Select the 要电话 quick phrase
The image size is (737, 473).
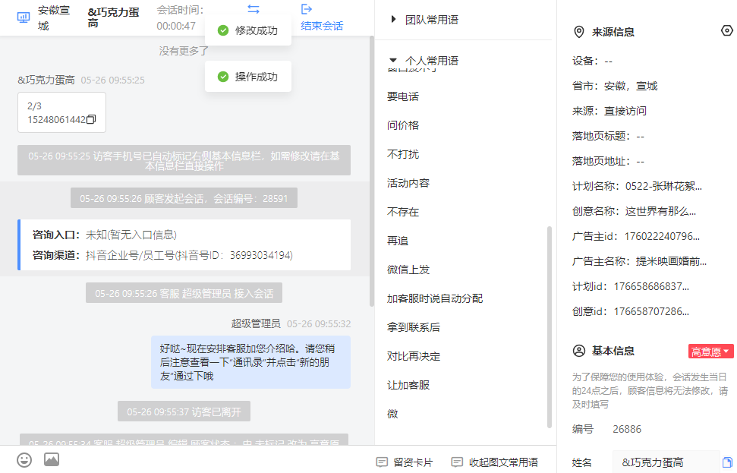tap(403, 96)
